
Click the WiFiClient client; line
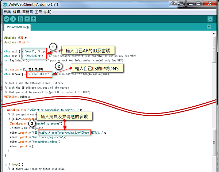pos(17,97)
